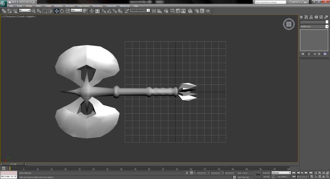Click the Set Key button

tap(266, 177)
